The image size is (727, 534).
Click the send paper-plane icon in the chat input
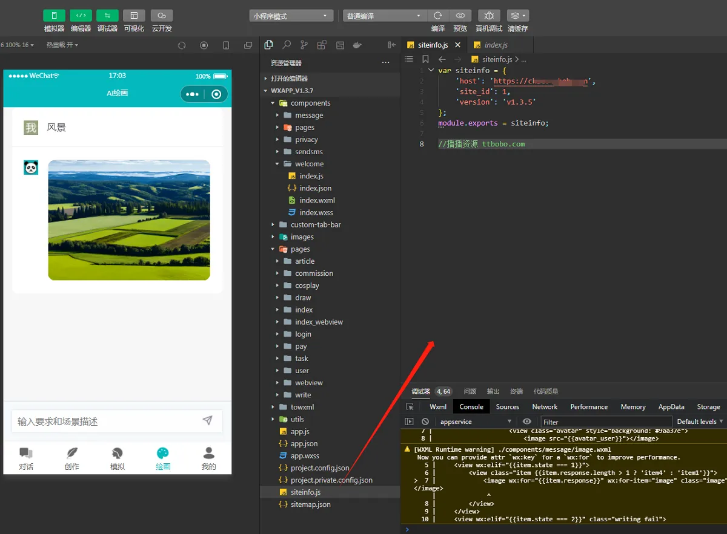coord(207,420)
